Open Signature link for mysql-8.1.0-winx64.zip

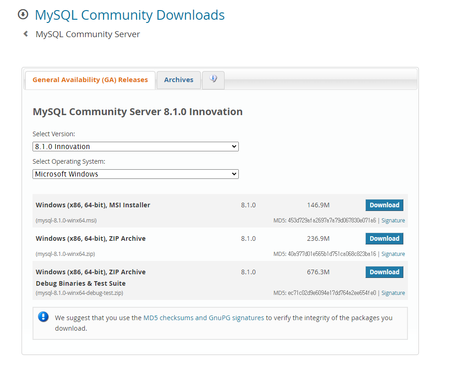pos(393,254)
